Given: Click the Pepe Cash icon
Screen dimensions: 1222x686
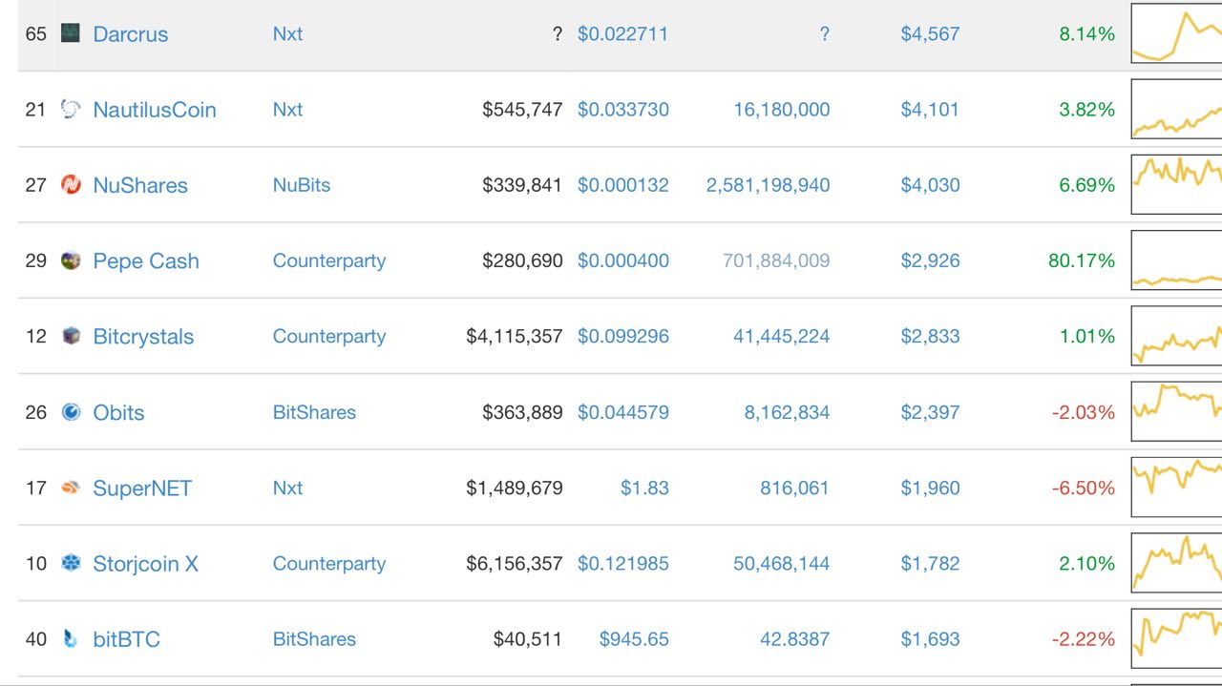Looking at the screenshot, I should 71,260.
